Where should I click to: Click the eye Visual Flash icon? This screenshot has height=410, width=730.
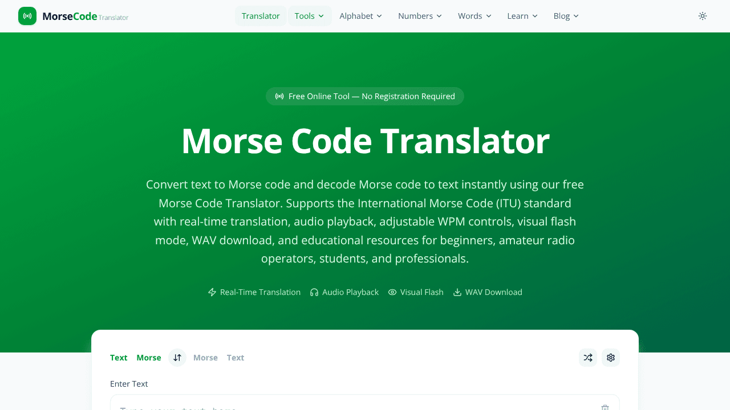tap(392, 292)
